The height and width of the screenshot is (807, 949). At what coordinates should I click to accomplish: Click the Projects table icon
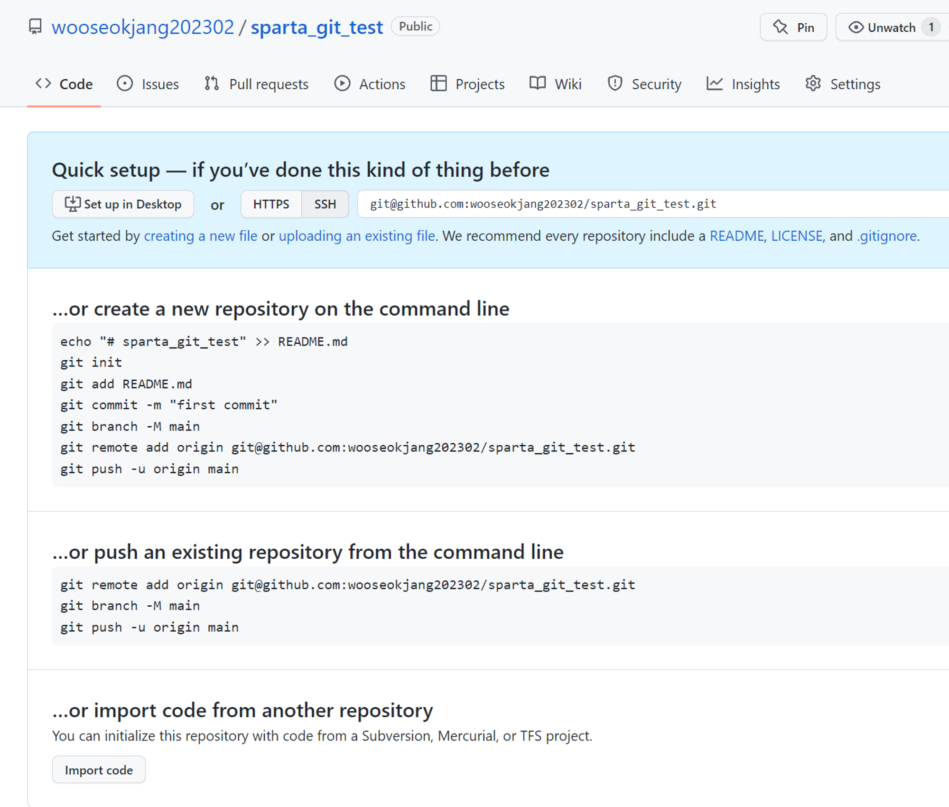point(438,84)
